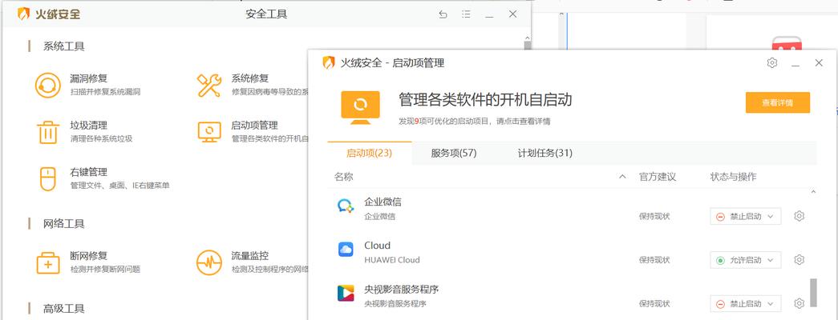Click the 火绒安全 logo in 安全工具 window
This screenshot has width=838, height=320.
click(49, 14)
